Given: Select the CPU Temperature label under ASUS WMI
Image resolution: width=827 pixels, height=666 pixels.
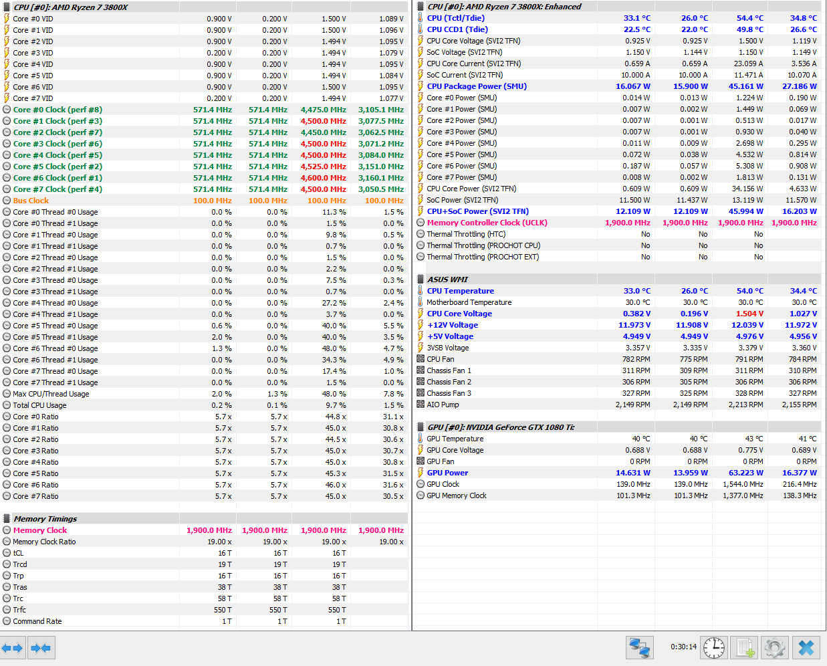Looking at the screenshot, I should [x=461, y=291].
